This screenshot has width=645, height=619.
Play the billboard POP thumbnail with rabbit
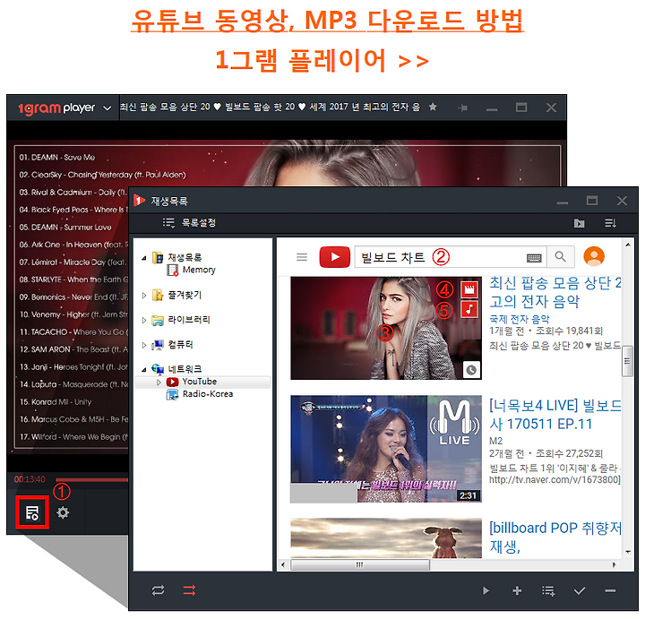[x=386, y=538]
